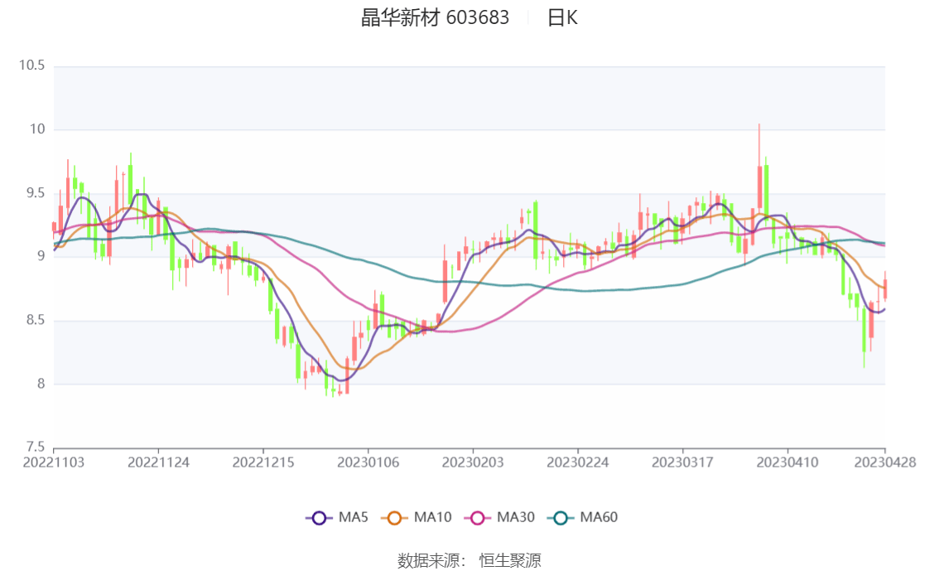Screen dimensions: 939x571
Task: Click the purple MA5 legend circle marker
Action: click(x=319, y=518)
